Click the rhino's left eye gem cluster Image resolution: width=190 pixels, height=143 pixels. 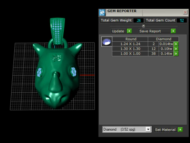point(40,72)
